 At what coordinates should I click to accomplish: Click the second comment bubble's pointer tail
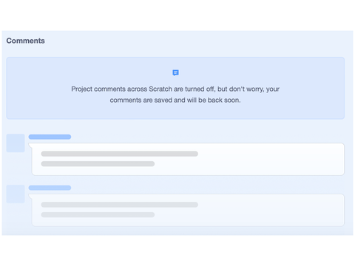tap(30, 197)
